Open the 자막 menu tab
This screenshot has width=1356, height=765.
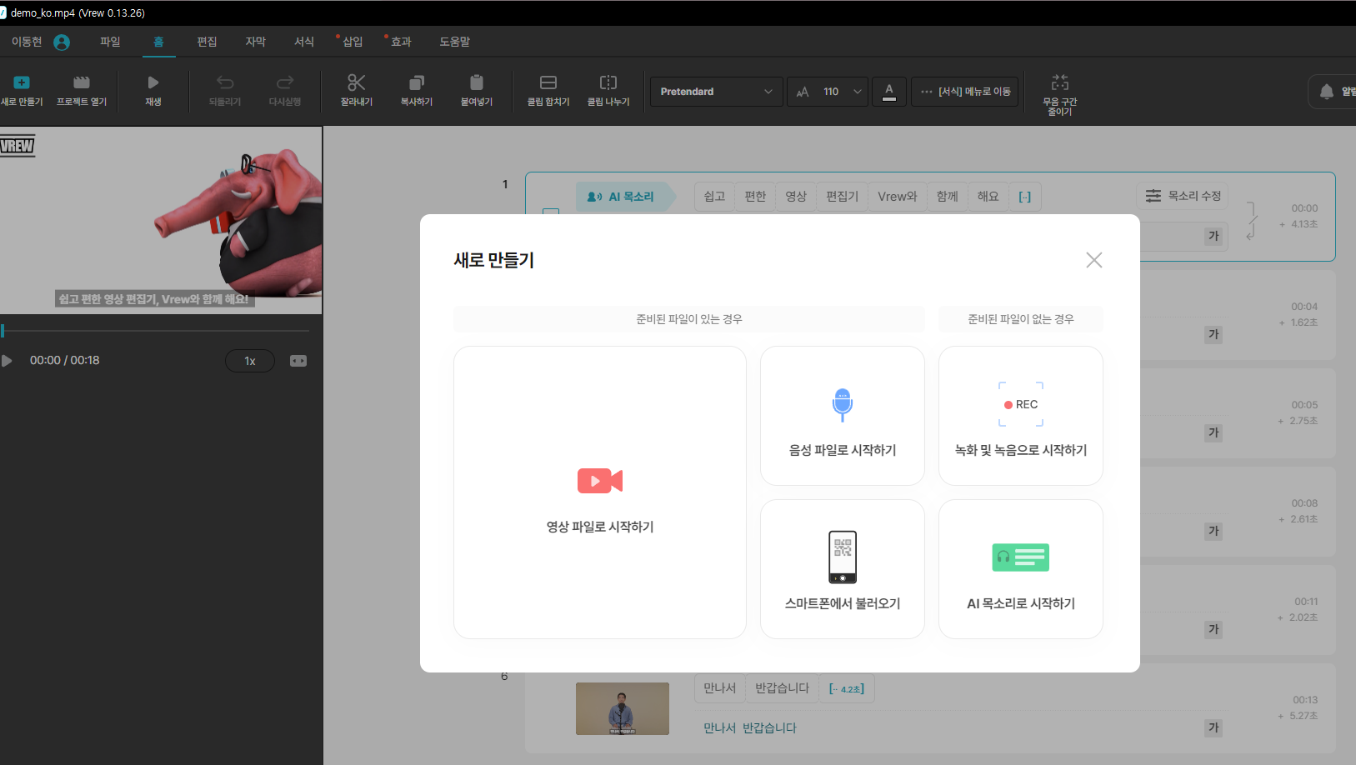(255, 42)
